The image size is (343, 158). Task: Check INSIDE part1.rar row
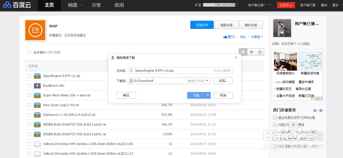(29, 134)
